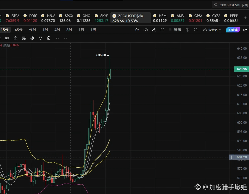Viewport: 249px width, 194px height.
Task: Open the AKE/ ticker tab
Action: [x=177, y=18]
